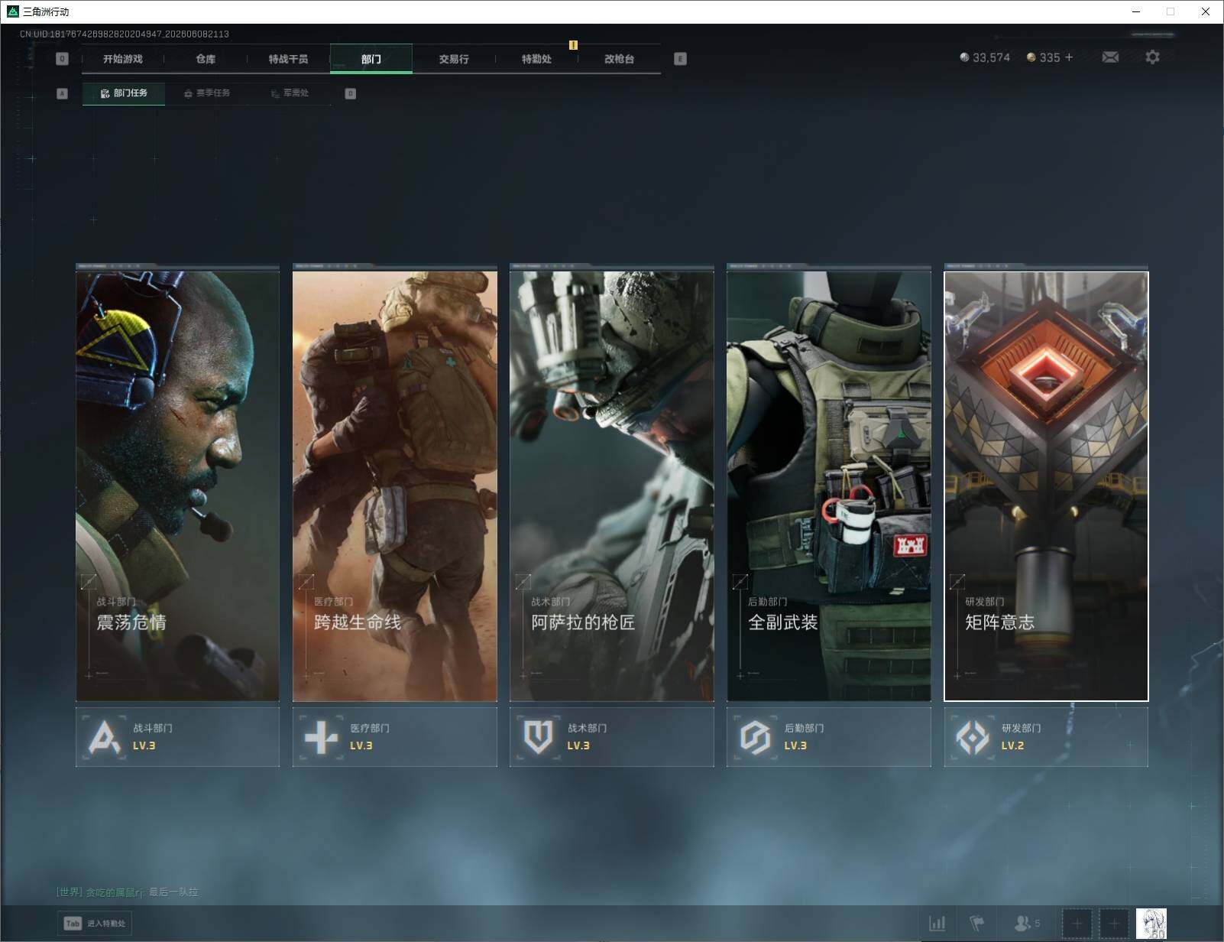Click the first empty squad slot plus
This screenshot has height=942, width=1224.
click(1077, 924)
